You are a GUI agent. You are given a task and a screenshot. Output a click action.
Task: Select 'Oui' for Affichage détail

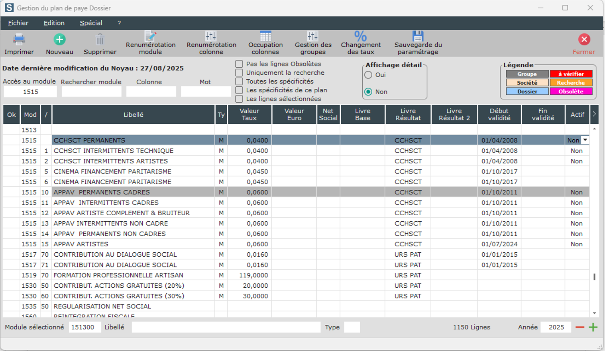tap(368, 75)
